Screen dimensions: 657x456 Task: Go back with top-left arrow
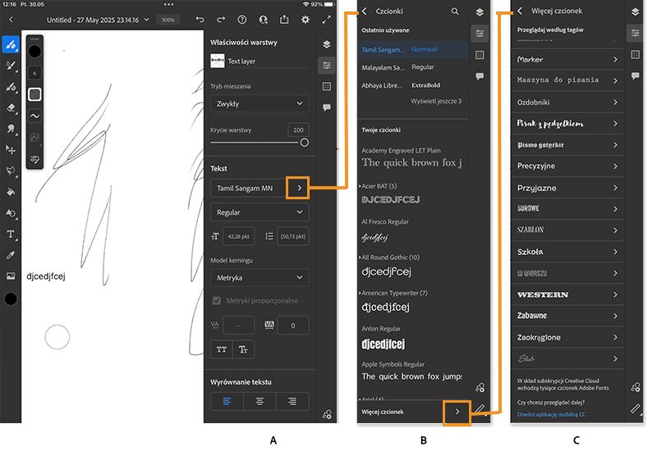pyautogui.click(x=11, y=20)
